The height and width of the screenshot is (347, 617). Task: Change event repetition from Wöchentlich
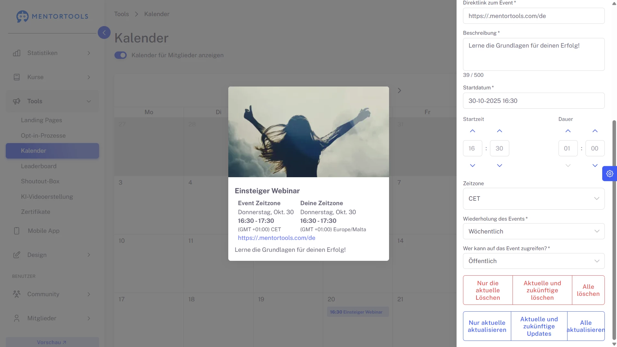tap(533, 231)
